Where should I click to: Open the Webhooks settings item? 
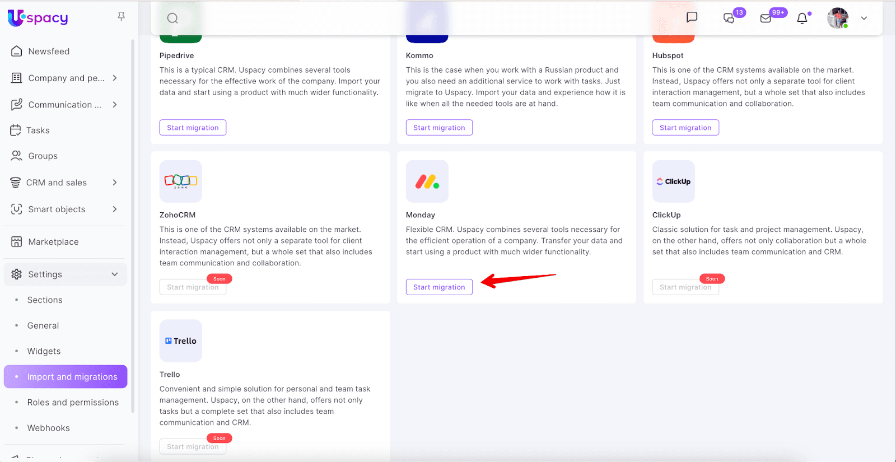point(49,428)
